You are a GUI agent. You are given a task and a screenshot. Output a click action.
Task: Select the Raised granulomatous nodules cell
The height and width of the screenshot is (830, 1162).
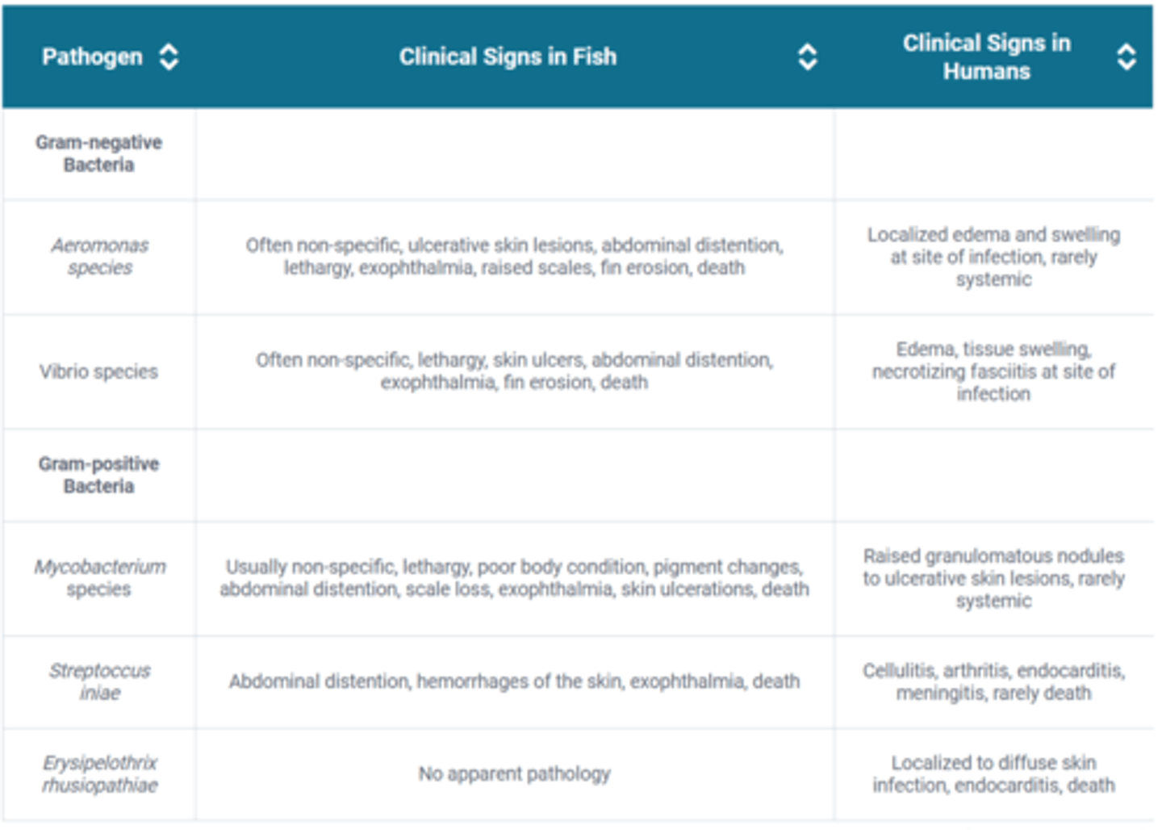point(993,577)
